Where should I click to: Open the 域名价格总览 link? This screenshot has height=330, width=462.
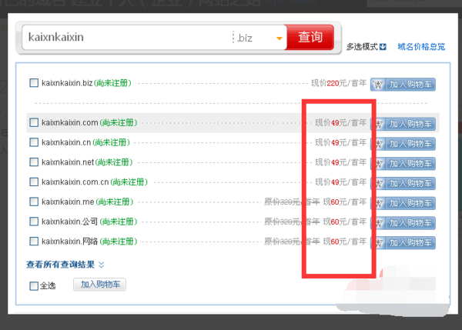pyautogui.click(x=421, y=47)
